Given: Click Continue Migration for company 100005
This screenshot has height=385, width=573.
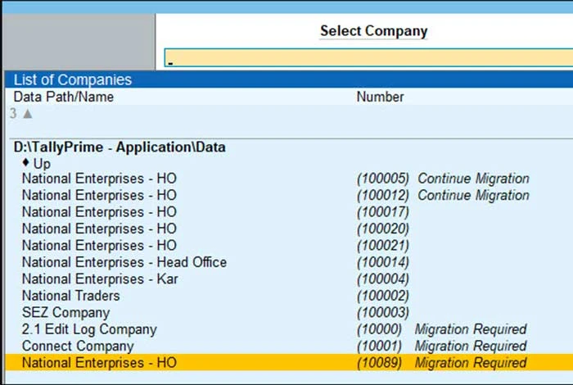Looking at the screenshot, I should pos(473,179).
